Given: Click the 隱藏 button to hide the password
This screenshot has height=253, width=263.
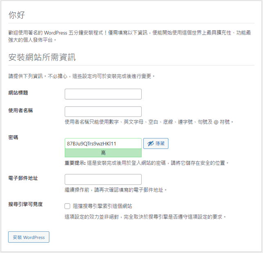Looking at the screenshot, I should (156, 143).
